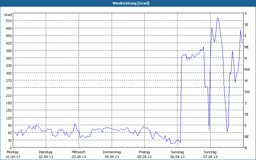256x160 pixels.
Task: Select the 120 y-axis tick label
Action: [9, 118]
